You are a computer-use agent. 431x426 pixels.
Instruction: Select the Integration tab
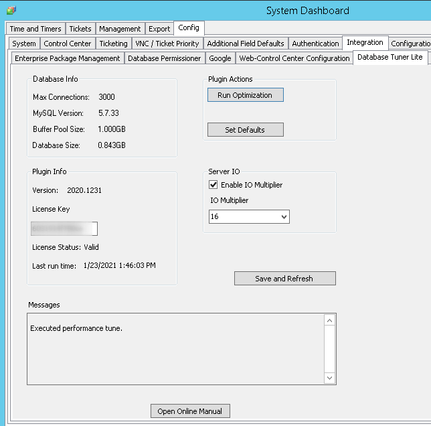coord(365,42)
